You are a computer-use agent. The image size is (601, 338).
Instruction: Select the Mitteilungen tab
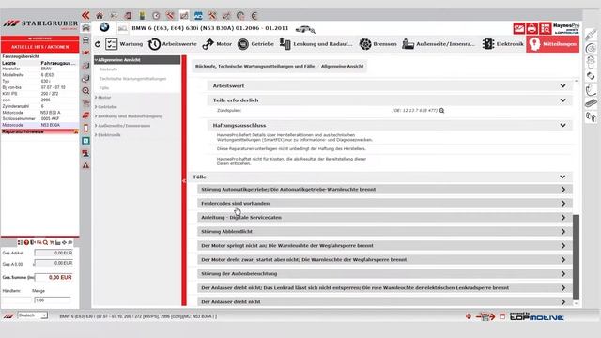pyautogui.click(x=552, y=44)
